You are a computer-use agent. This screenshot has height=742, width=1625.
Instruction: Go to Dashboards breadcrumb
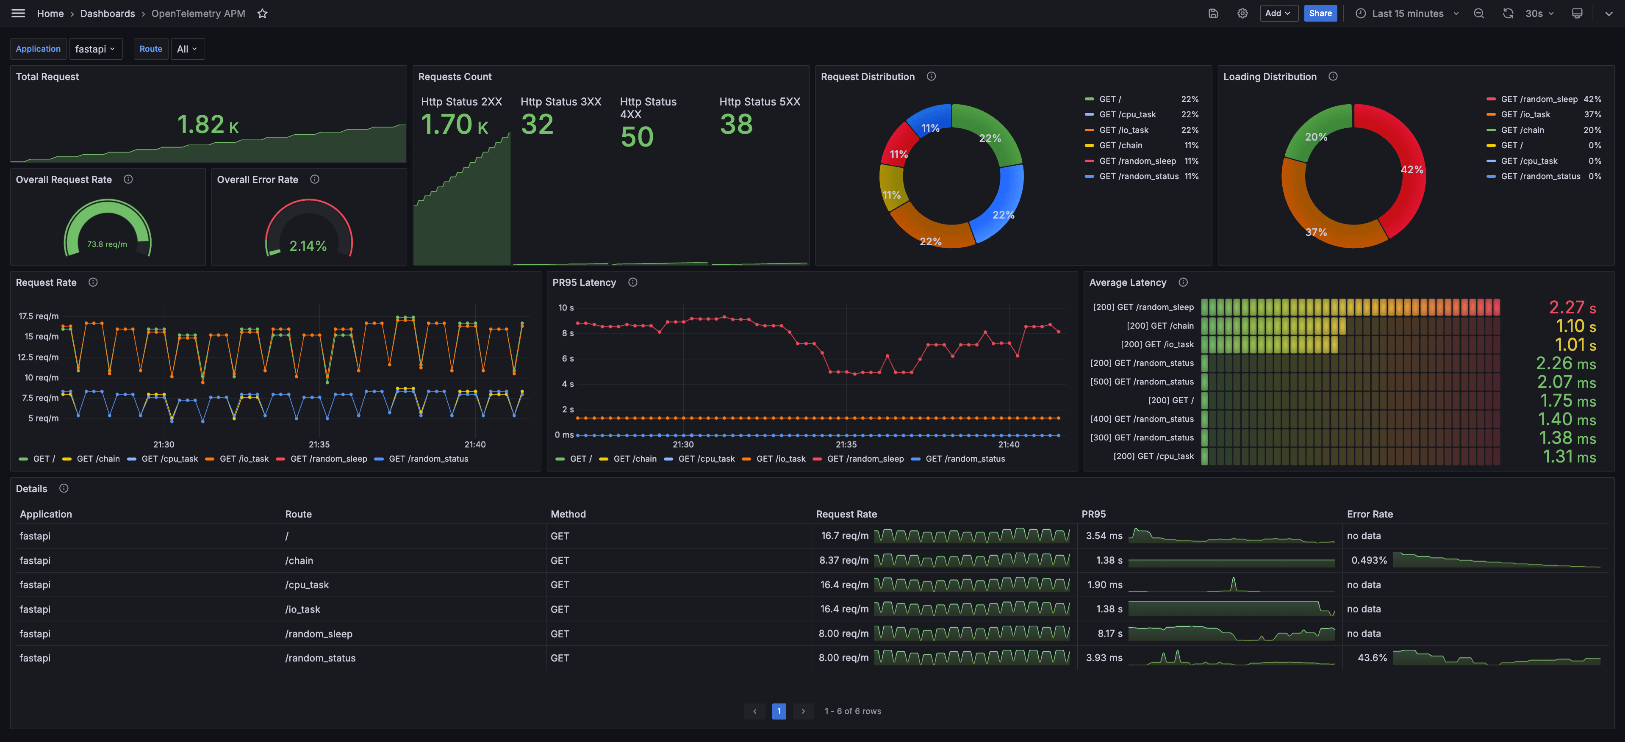click(107, 13)
